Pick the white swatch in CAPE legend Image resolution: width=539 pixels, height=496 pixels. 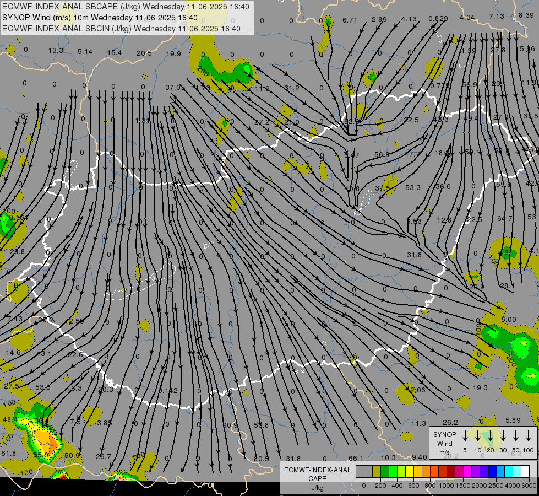pos(525,471)
